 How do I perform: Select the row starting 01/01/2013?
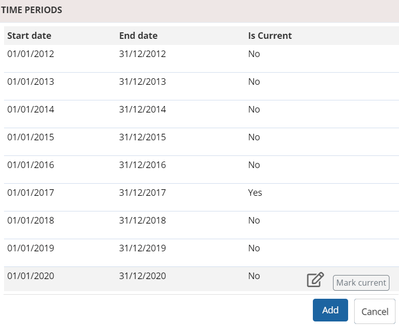(x=30, y=82)
